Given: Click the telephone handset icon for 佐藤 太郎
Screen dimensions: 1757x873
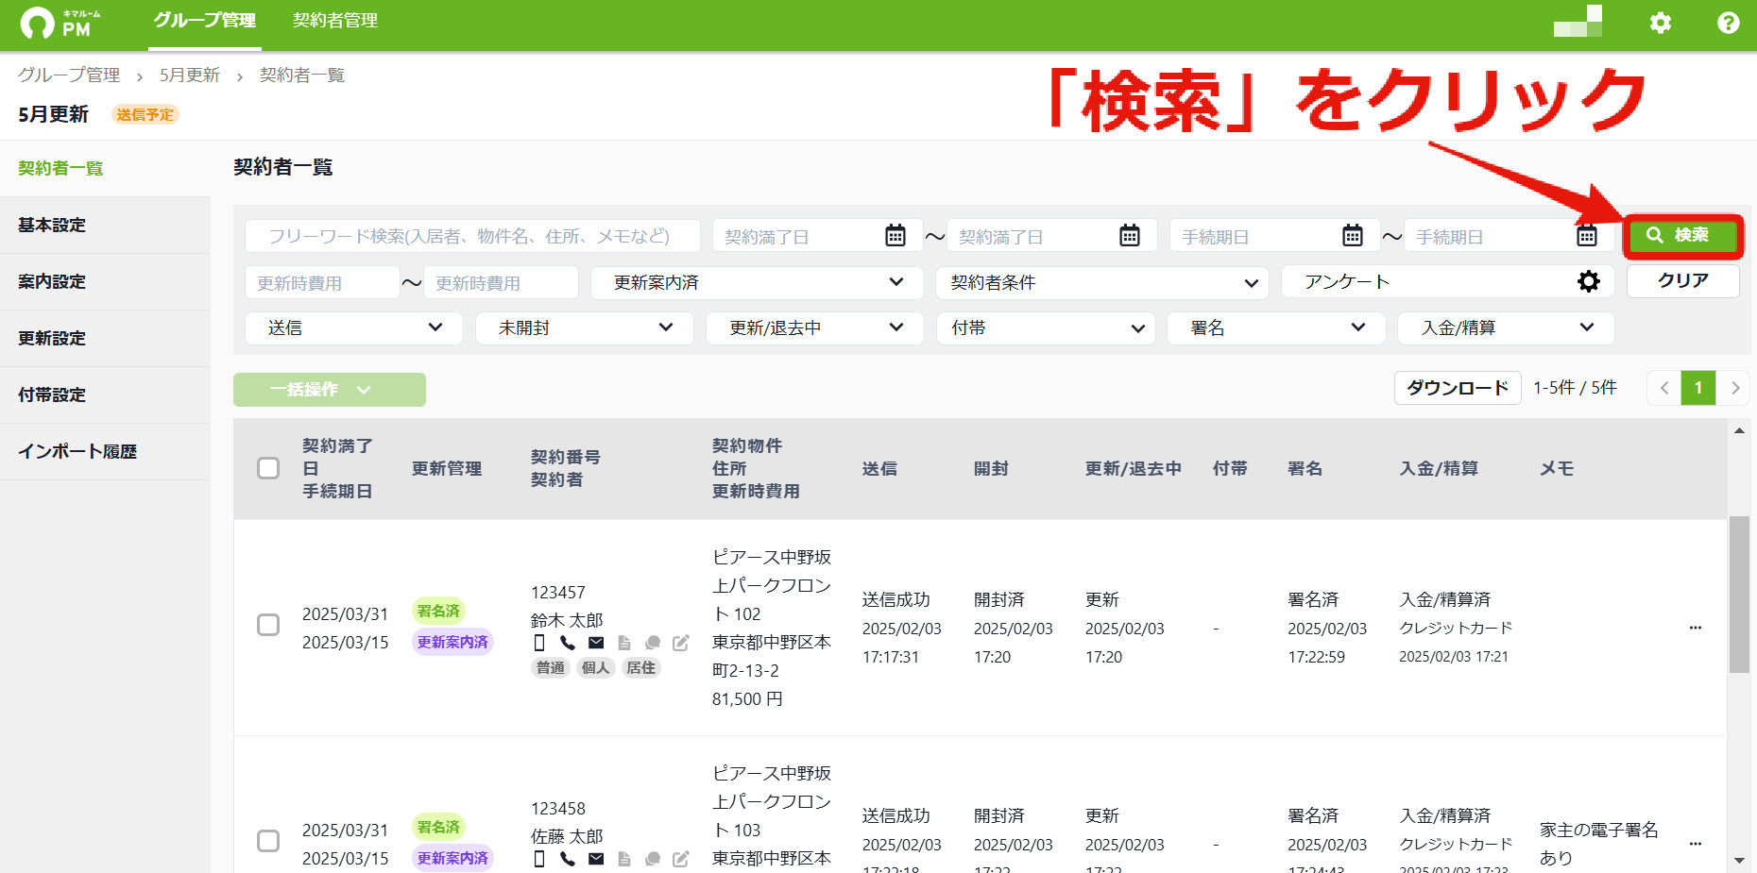Looking at the screenshot, I should (x=568, y=859).
